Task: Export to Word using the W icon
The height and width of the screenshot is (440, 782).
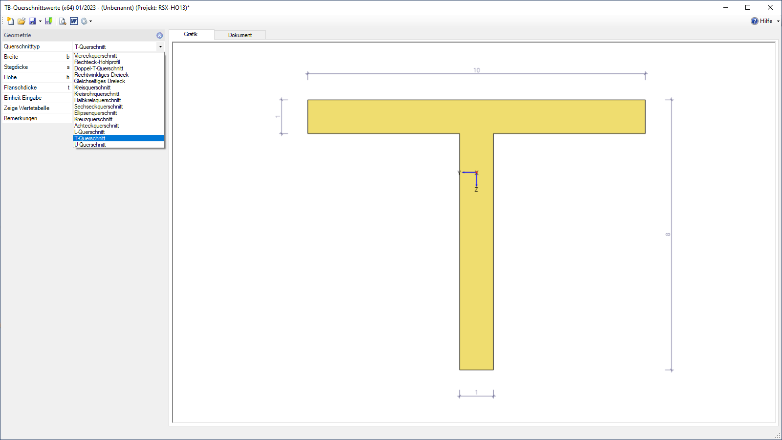Action: coord(74,21)
